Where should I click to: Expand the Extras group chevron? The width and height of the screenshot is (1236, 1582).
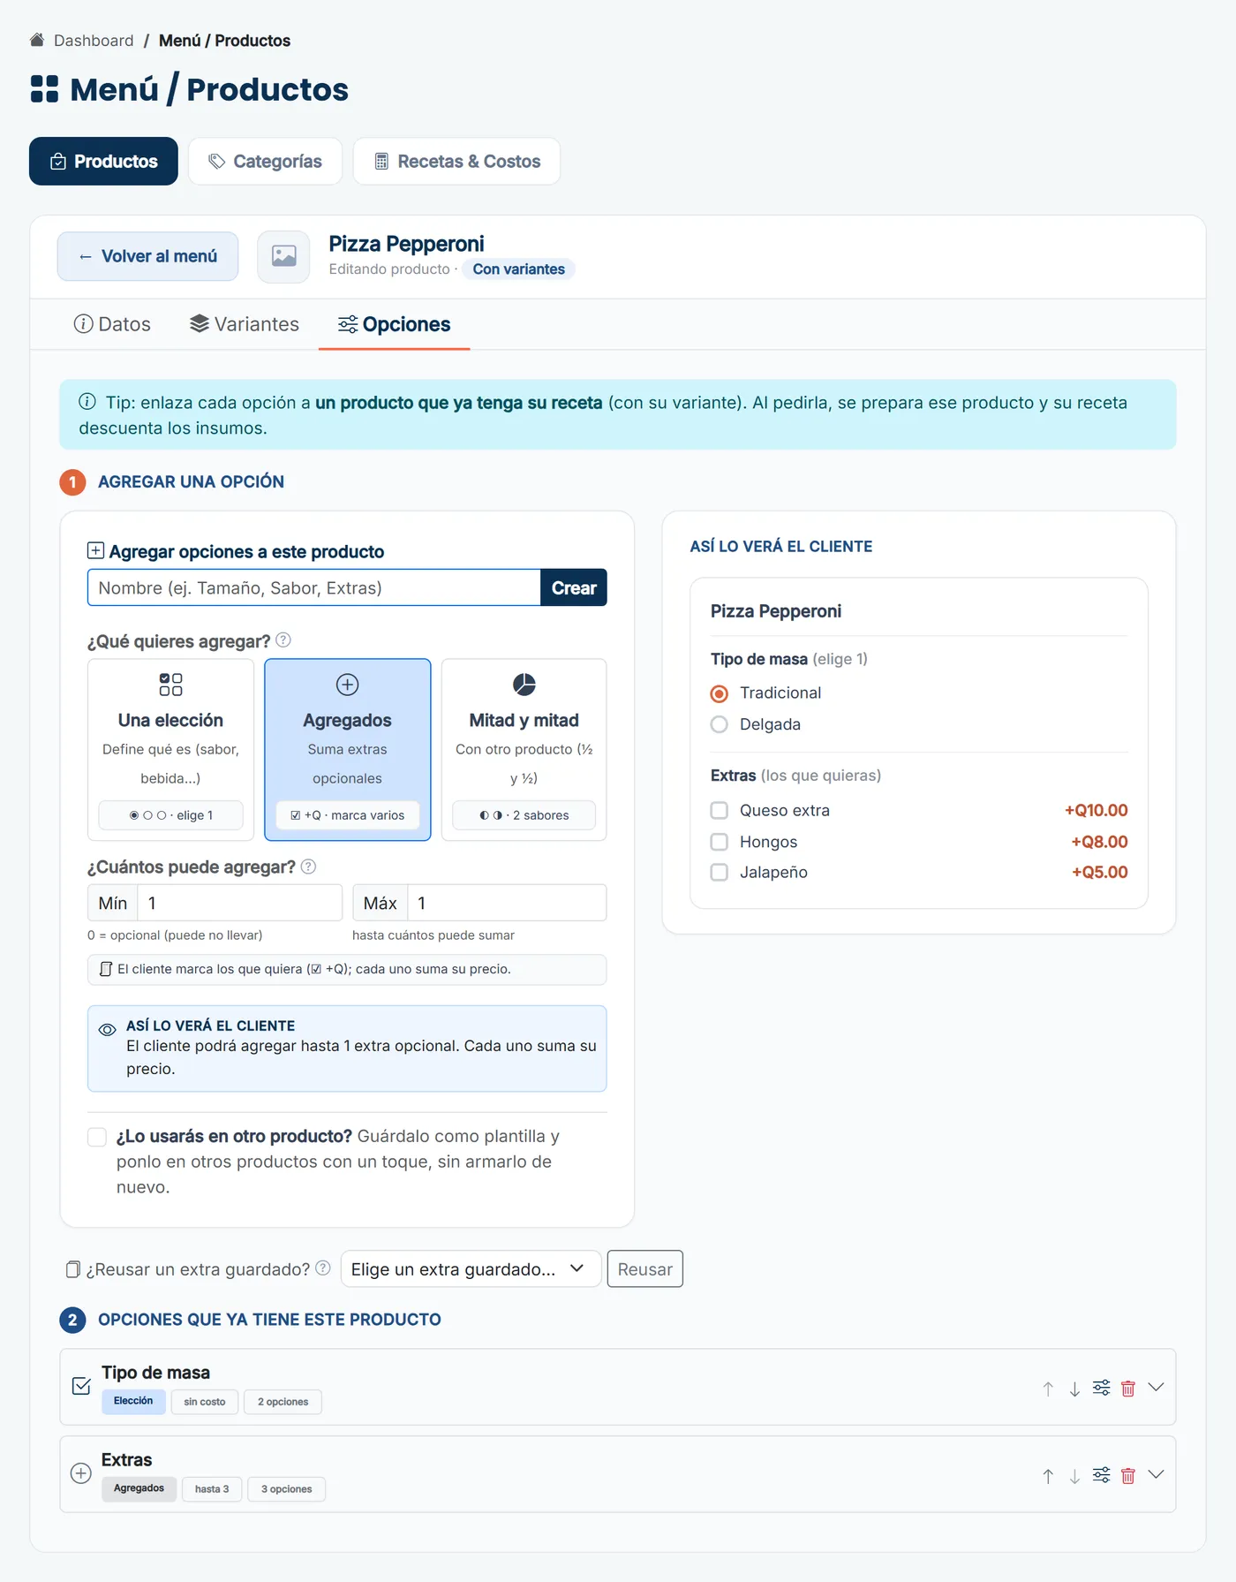tap(1156, 1474)
